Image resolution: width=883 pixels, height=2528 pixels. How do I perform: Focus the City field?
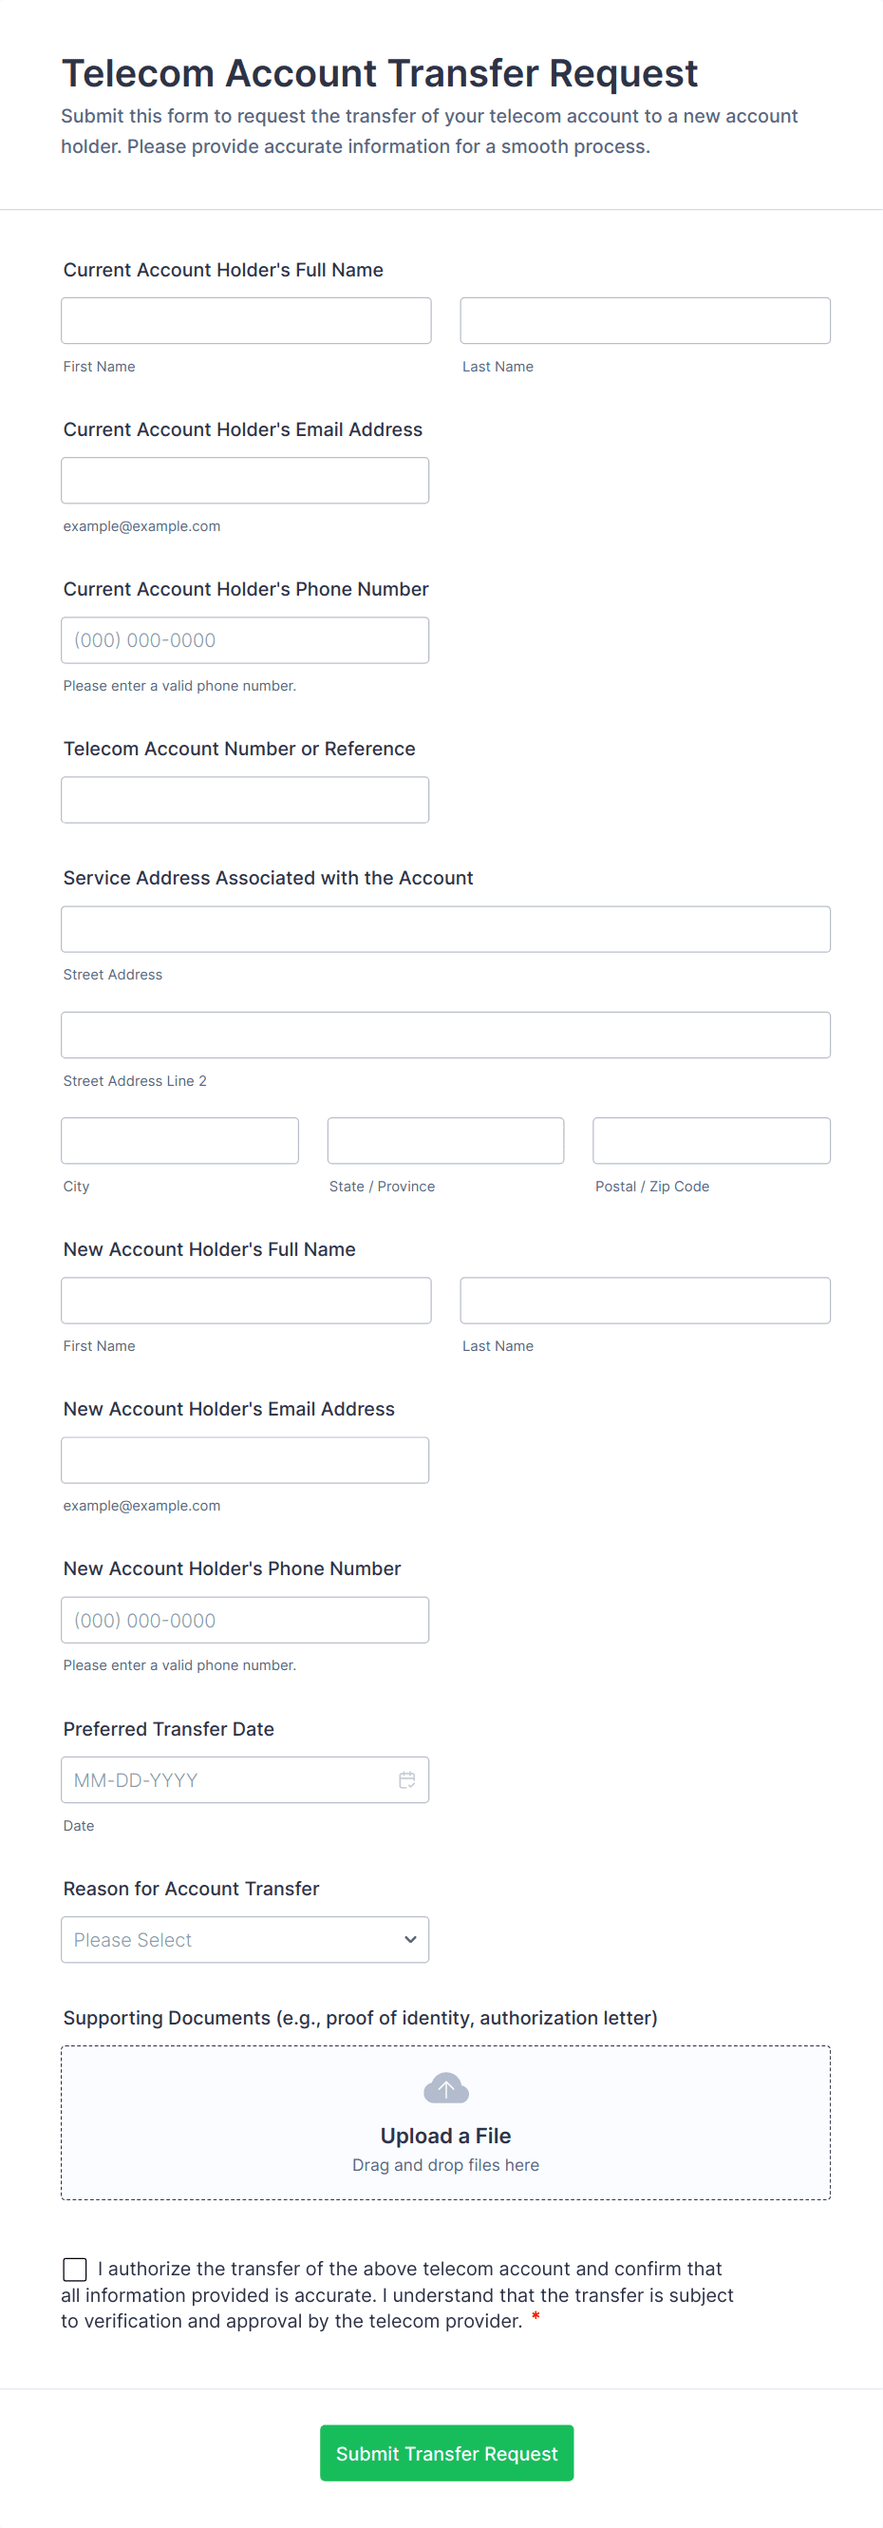(179, 1140)
